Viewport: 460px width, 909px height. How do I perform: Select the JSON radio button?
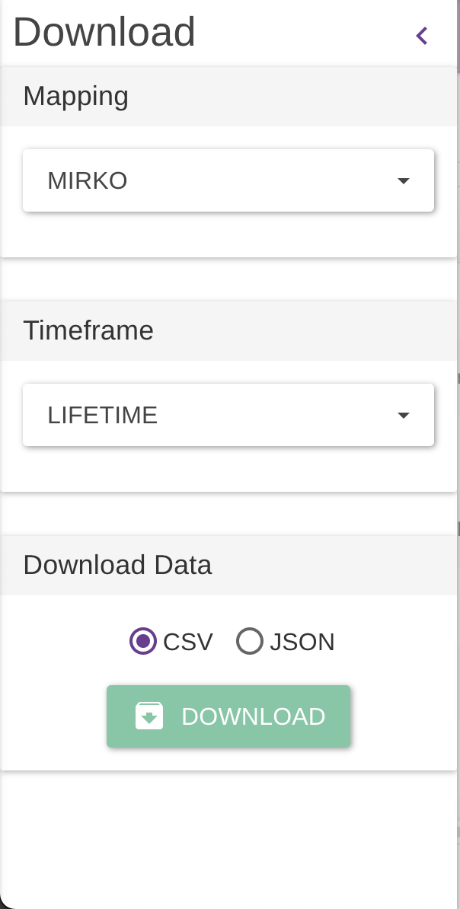tap(250, 642)
